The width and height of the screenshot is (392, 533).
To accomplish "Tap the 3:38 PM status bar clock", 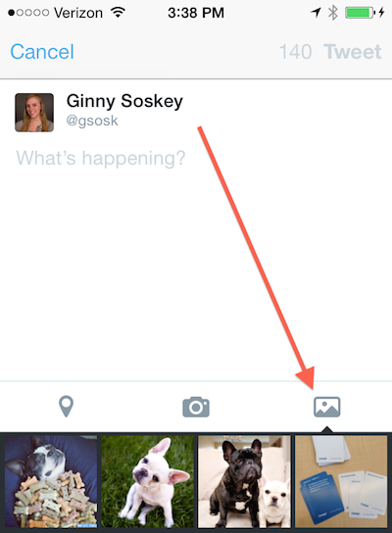I will click(x=196, y=13).
